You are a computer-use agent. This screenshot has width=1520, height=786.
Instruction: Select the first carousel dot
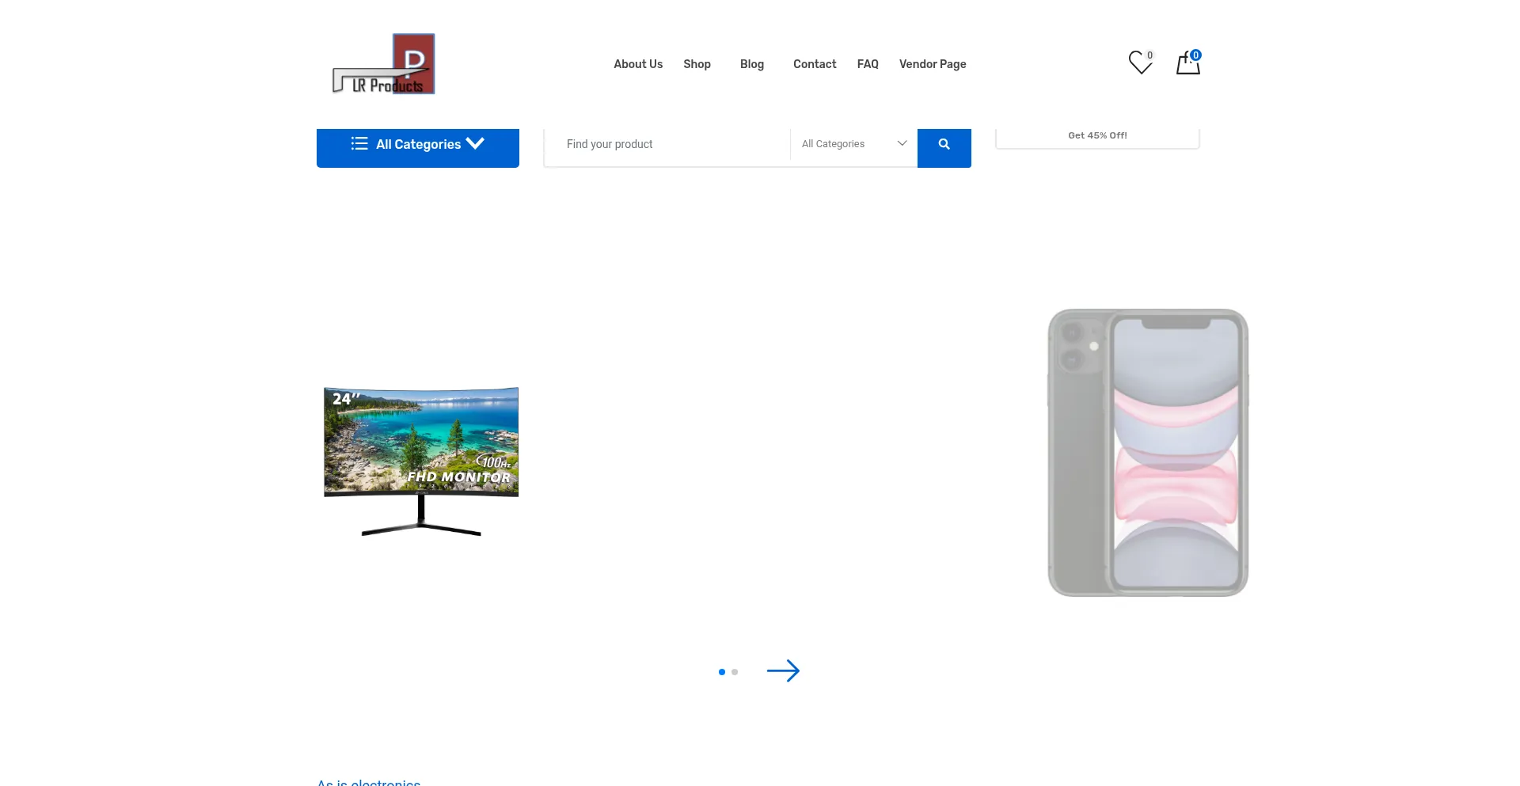(721, 672)
